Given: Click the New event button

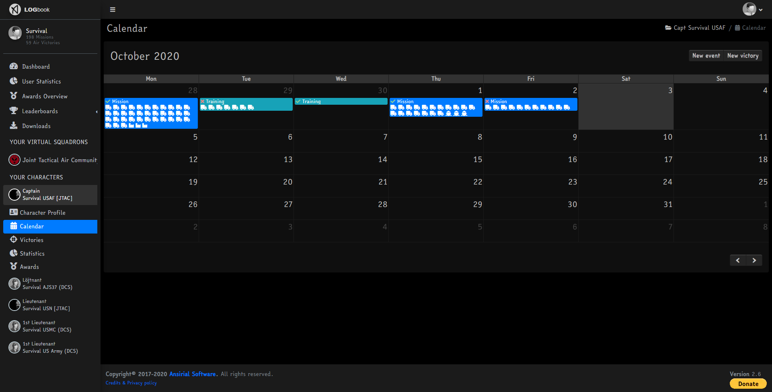Looking at the screenshot, I should pos(706,56).
